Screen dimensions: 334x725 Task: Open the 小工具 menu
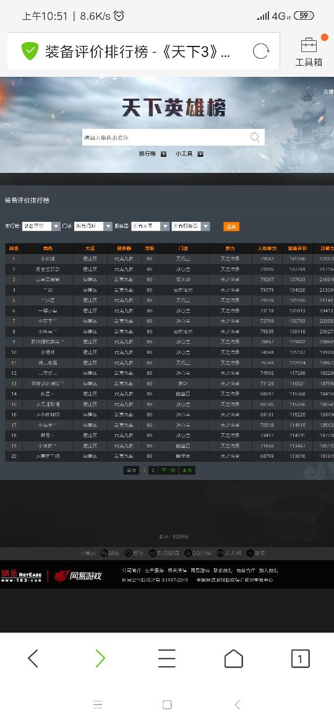[x=184, y=154]
